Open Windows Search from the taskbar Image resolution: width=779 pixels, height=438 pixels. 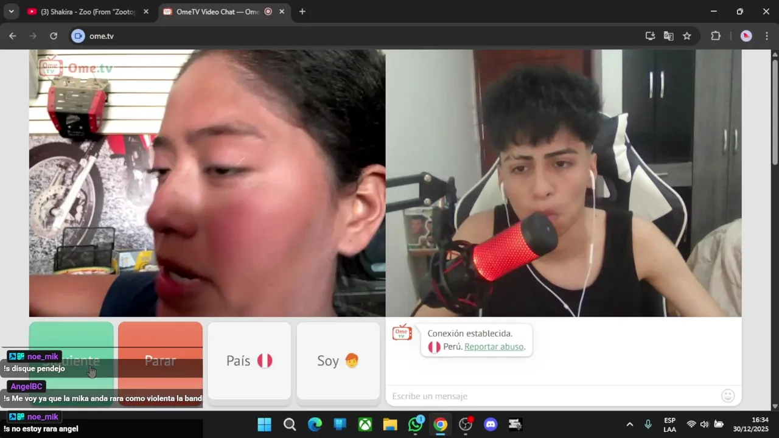[x=290, y=425]
